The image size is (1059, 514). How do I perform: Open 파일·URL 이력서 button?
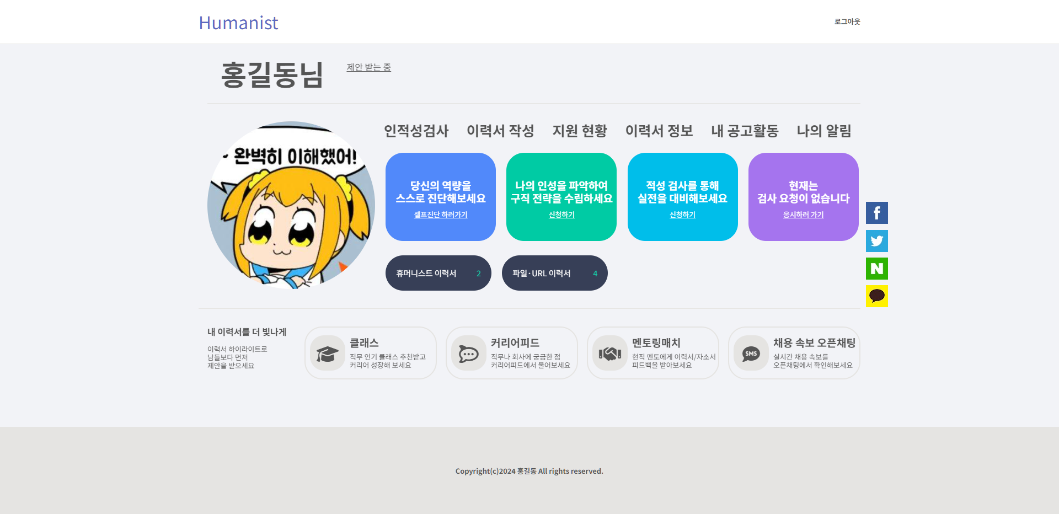click(555, 273)
